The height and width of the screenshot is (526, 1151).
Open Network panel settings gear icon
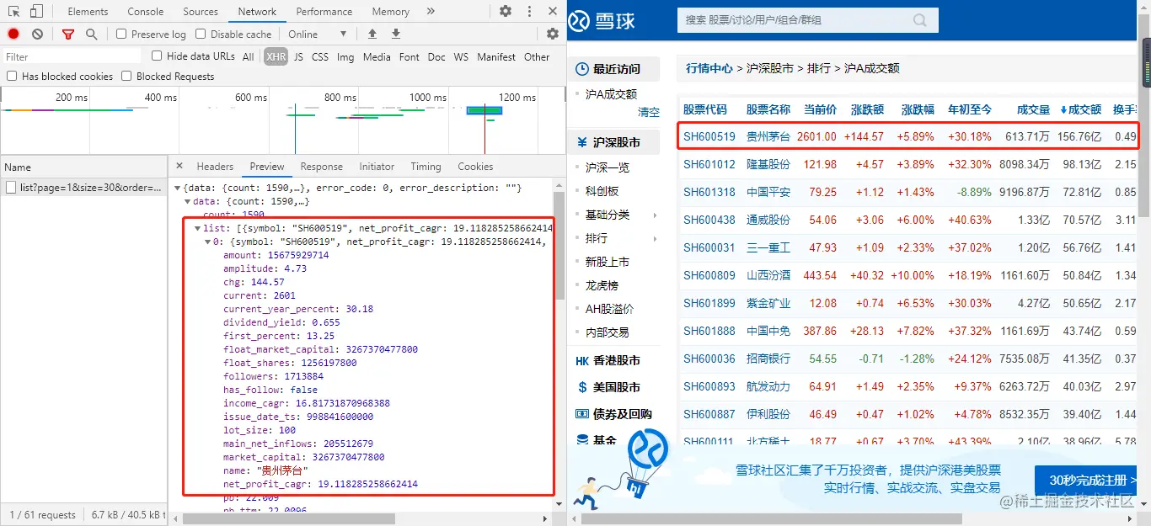pos(552,34)
